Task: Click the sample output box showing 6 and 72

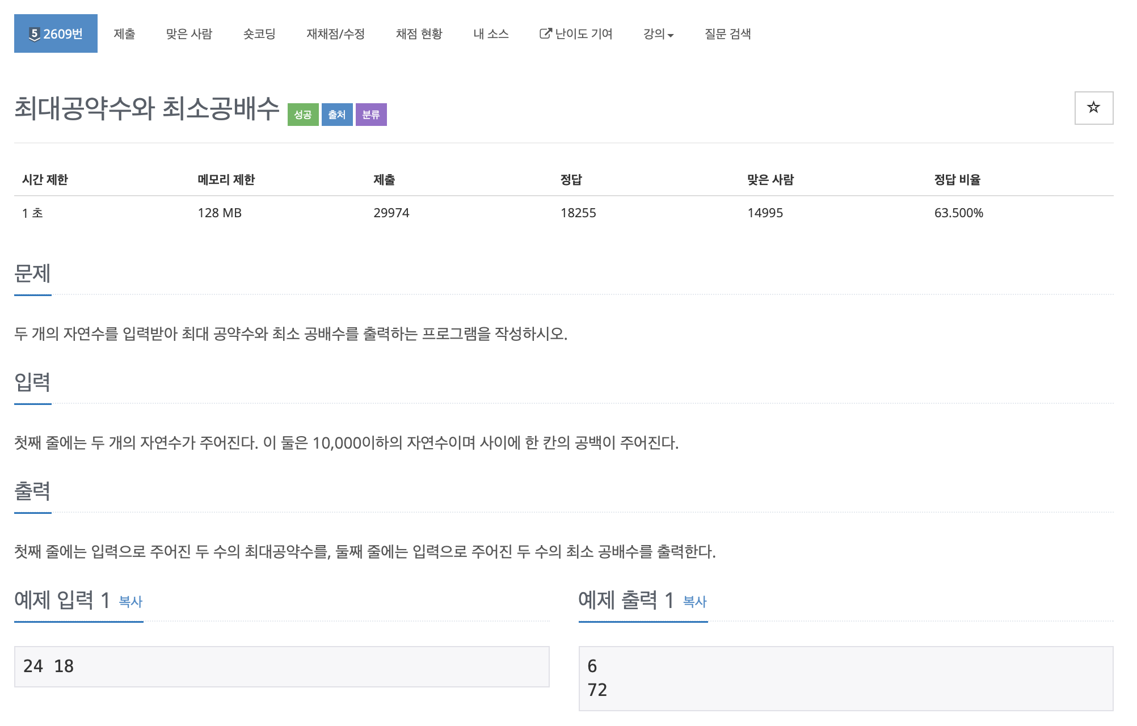Action: tap(845, 678)
